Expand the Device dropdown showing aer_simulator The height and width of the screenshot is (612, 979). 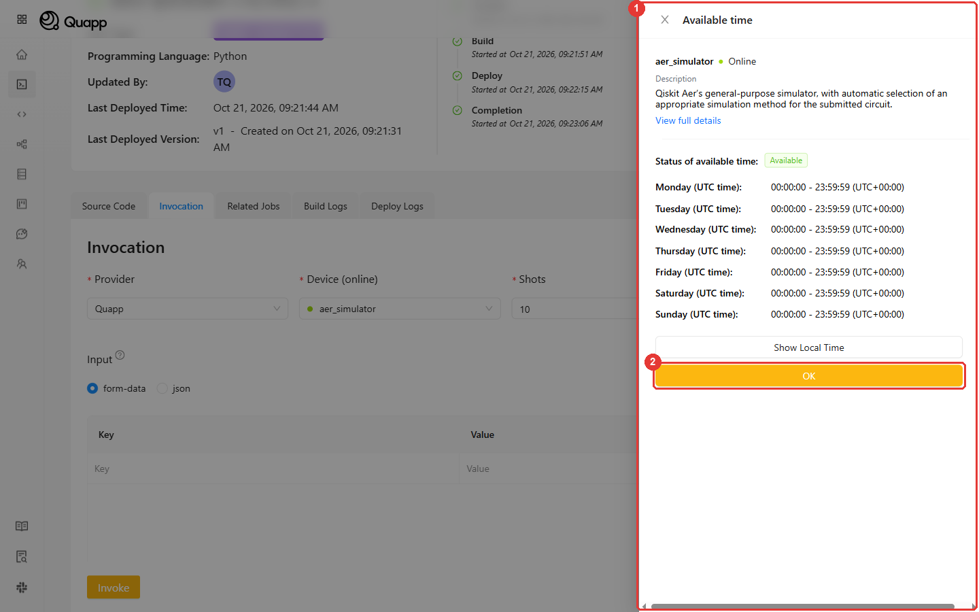tap(400, 309)
